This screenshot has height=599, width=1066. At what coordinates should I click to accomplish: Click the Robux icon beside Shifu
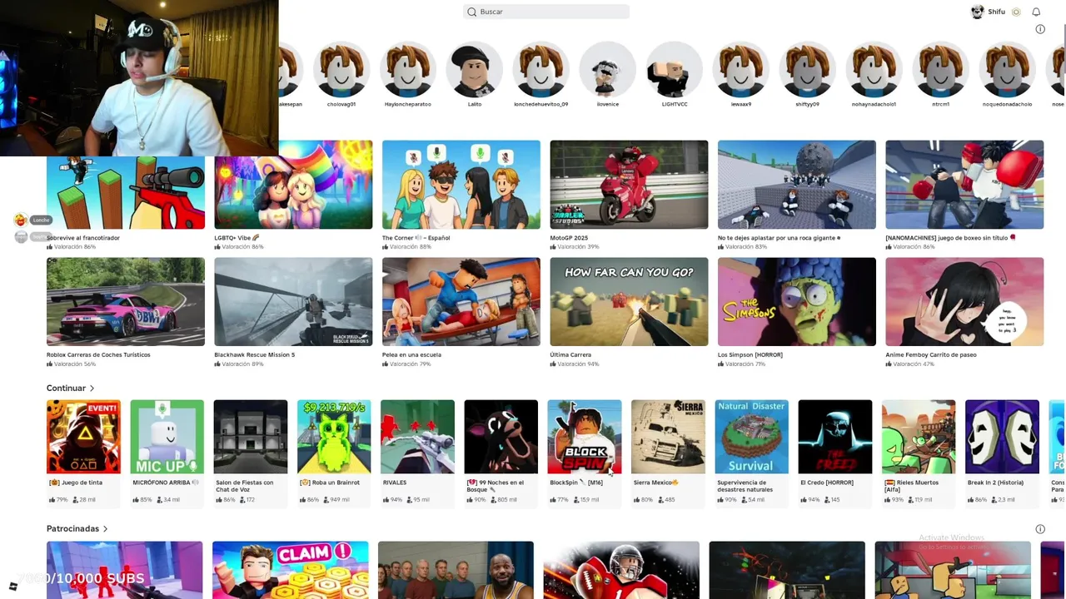[x=1016, y=12]
